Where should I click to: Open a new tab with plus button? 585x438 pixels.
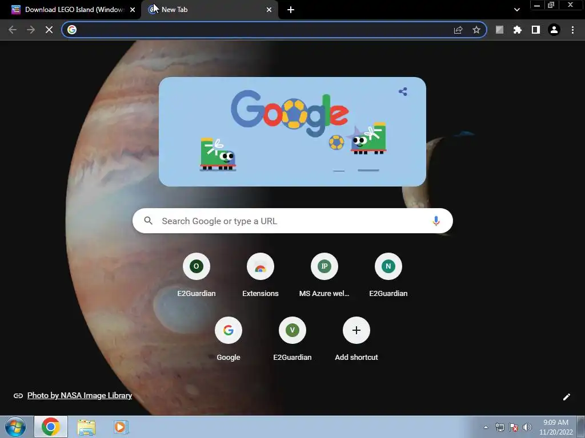(291, 10)
